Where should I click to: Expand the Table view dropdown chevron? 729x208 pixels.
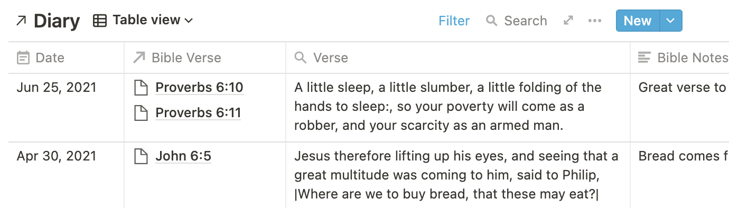tap(189, 21)
